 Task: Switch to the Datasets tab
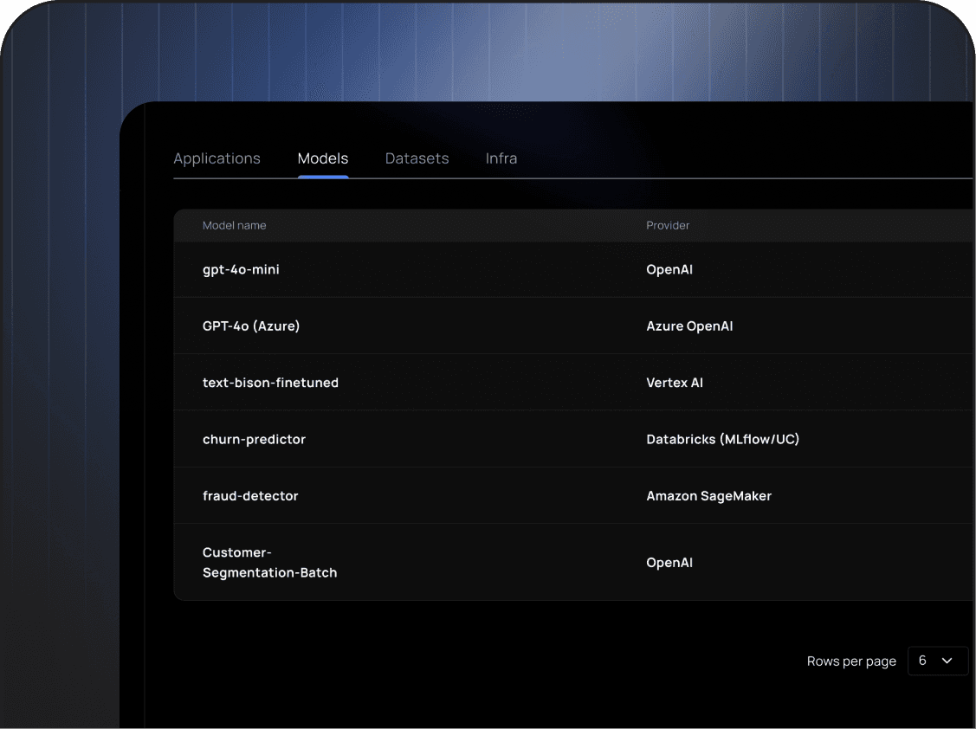tap(417, 158)
